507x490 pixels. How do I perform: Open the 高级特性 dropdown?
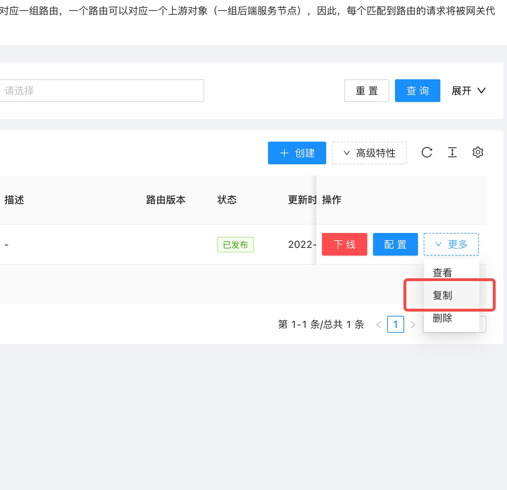point(369,153)
